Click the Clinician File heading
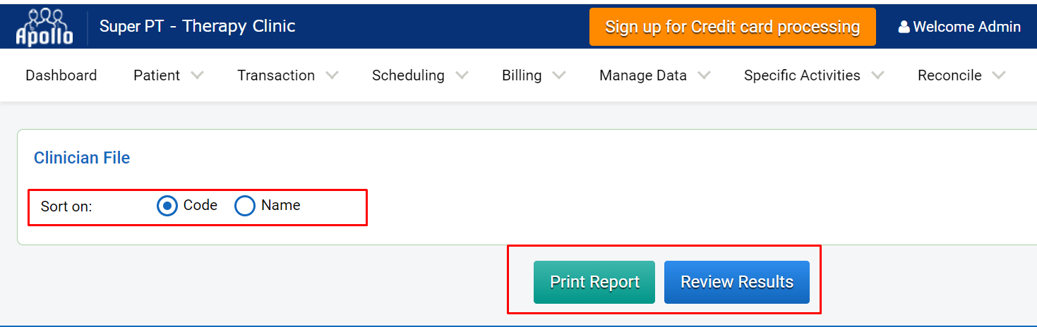 click(82, 158)
